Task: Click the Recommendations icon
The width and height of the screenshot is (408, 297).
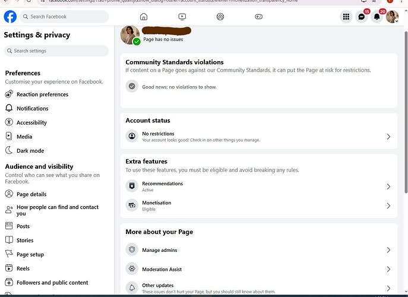Action: pos(132,186)
